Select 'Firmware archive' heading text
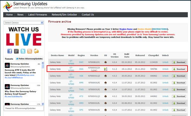Screen dimensions: 191x116 coord(60,22)
